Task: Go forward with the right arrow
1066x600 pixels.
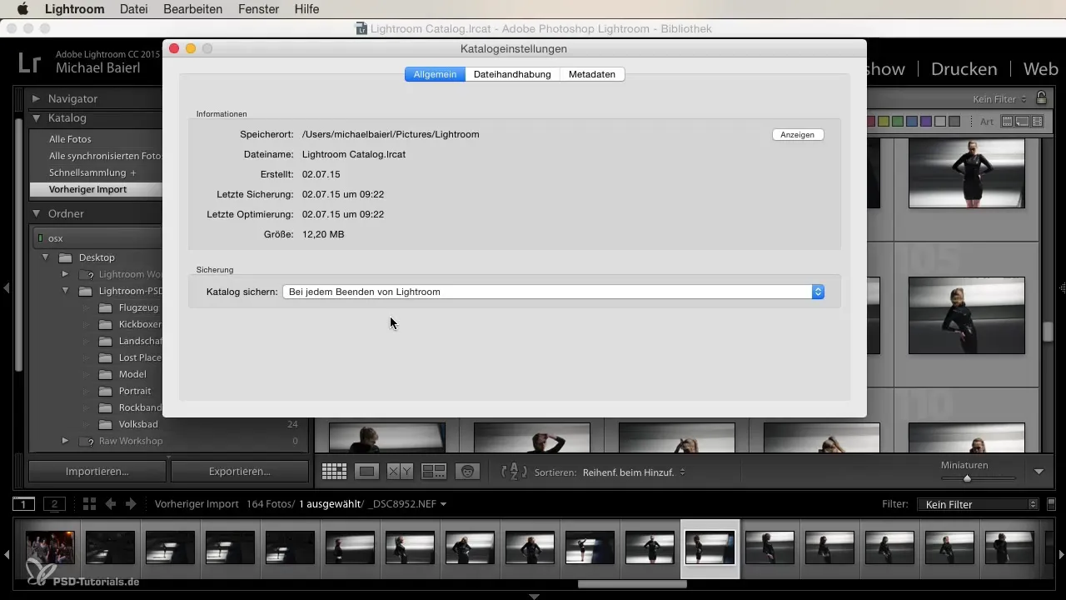Action: click(x=130, y=504)
